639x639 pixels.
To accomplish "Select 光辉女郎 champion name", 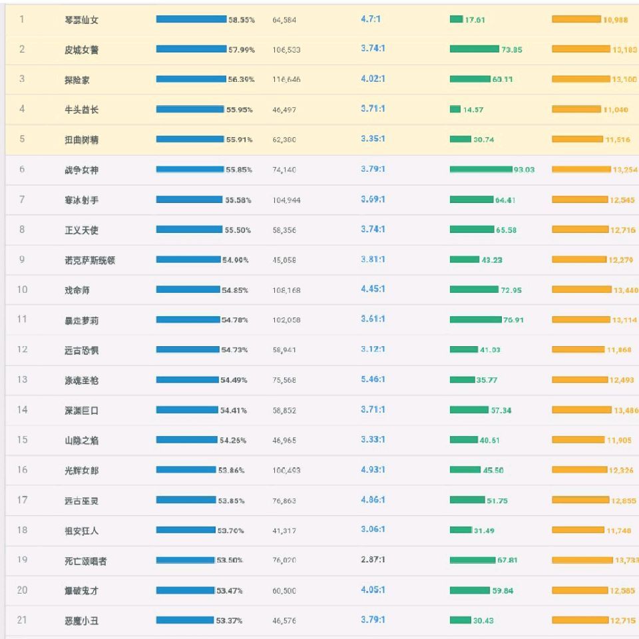I will tap(81, 471).
